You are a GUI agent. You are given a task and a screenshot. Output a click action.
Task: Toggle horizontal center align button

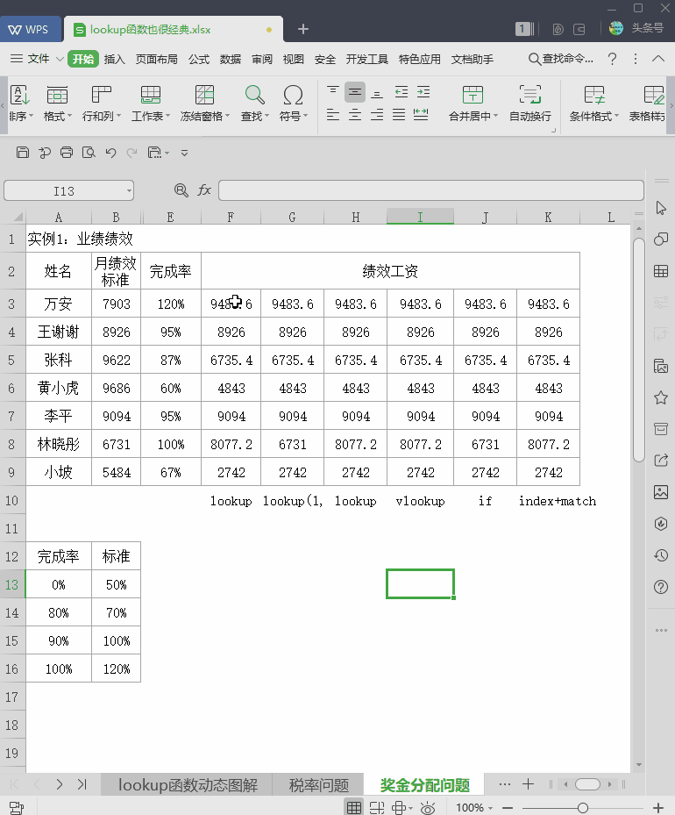355,115
